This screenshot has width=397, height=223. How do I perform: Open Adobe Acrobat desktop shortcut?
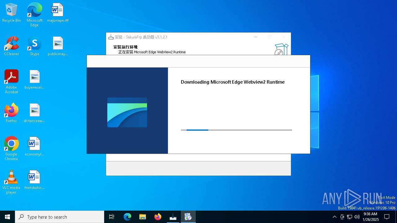[11, 82]
